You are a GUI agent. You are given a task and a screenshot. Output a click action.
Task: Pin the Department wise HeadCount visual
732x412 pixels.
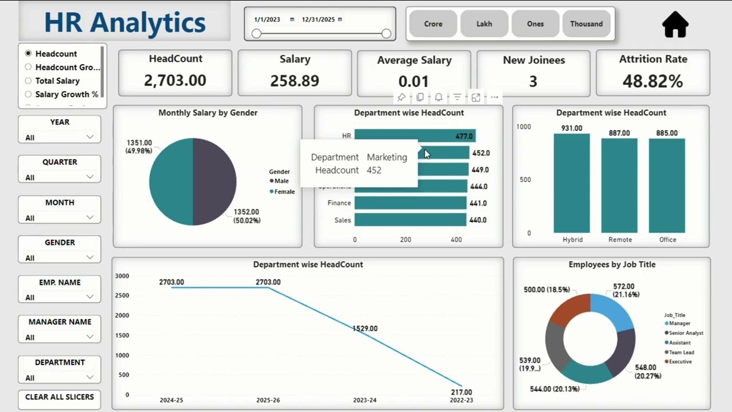(401, 97)
